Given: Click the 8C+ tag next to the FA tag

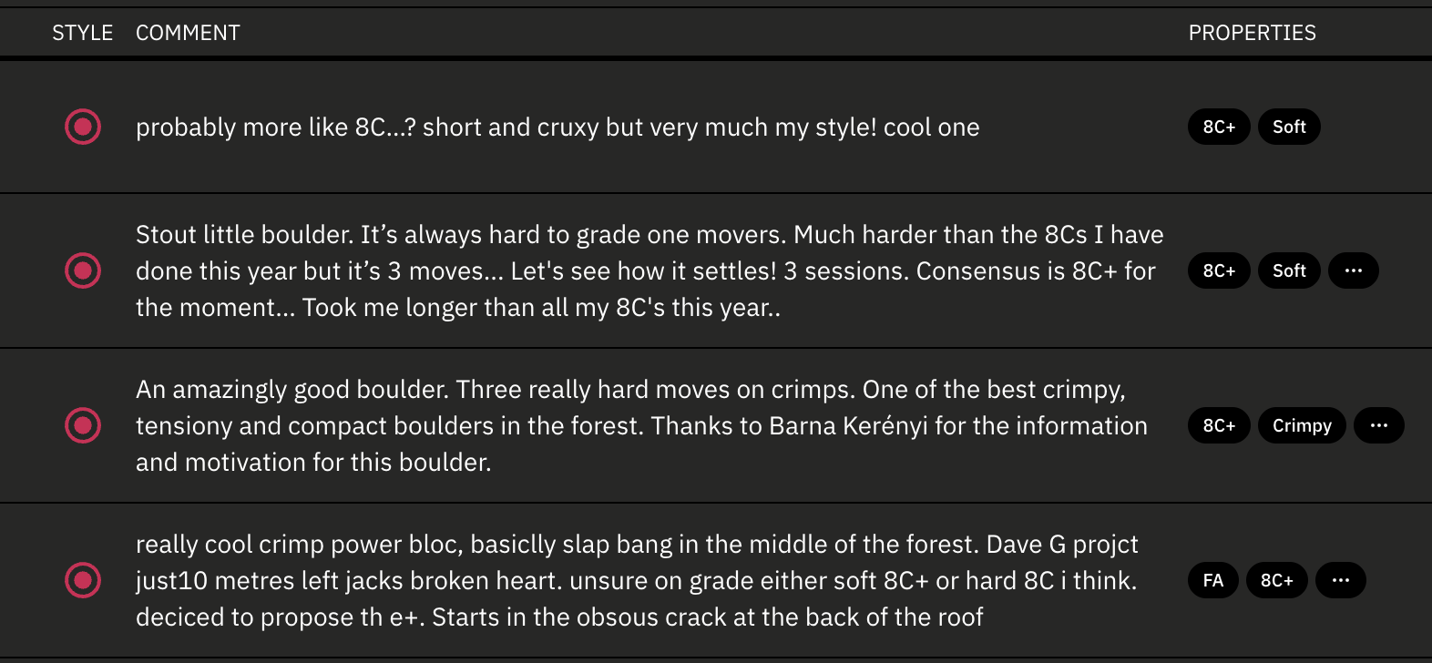Looking at the screenshot, I should tap(1276, 580).
